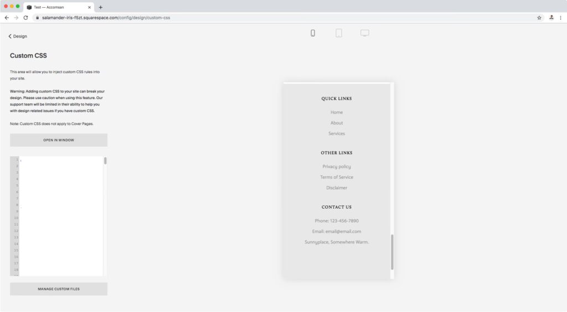Click the Open in Window button
The height and width of the screenshot is (312, 567).
point(59,140)
